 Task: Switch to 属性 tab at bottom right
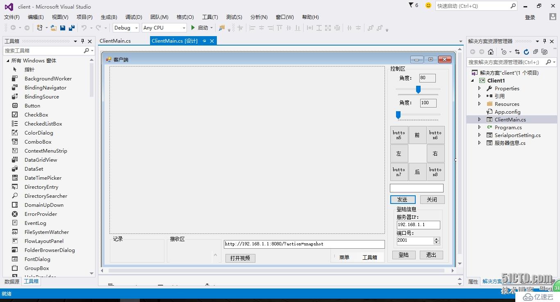click(x=473, y=281)
